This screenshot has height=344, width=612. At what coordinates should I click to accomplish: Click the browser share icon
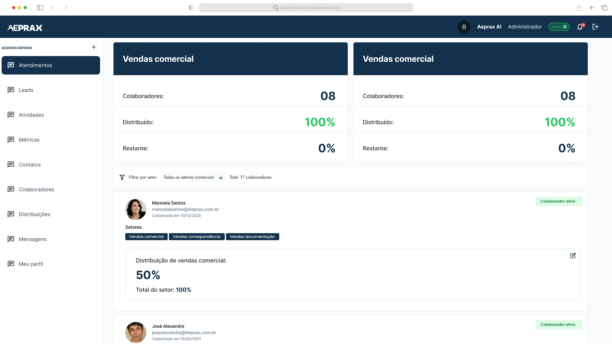pos(579,8)
